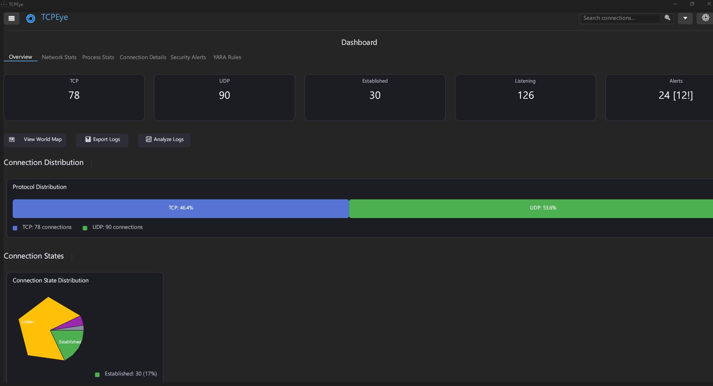Open the hamburger menu

click(12, 18)
